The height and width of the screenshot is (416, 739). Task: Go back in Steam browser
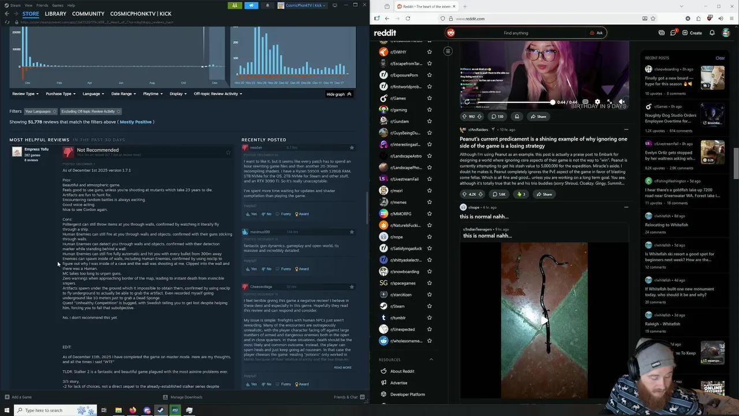click(x=7, y=14)
